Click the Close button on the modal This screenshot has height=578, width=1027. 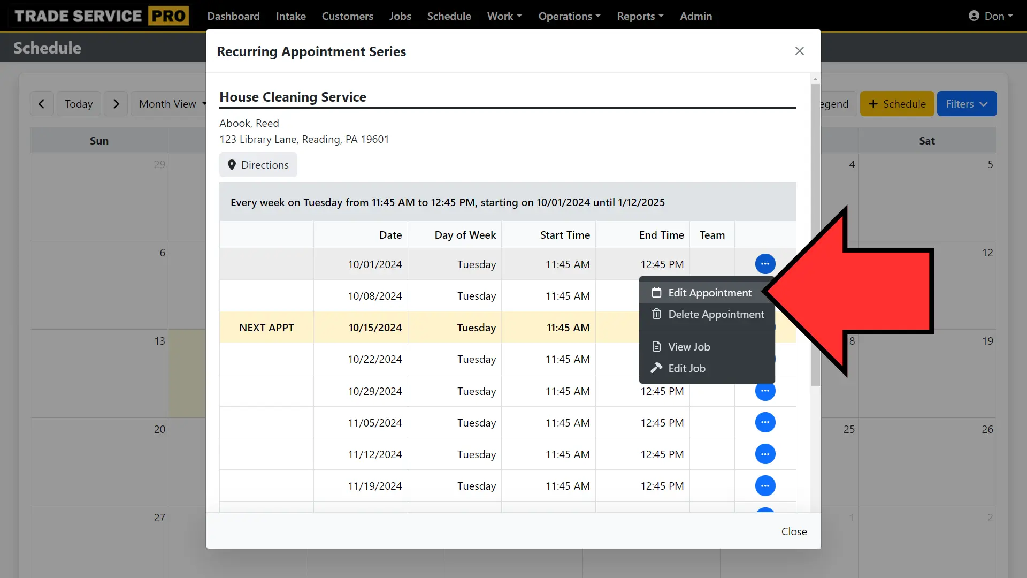click(x=794, y=531)
